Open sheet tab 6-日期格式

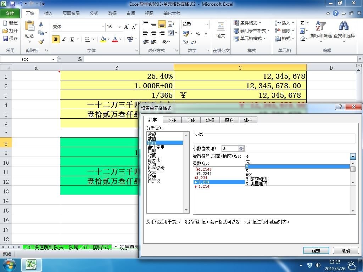(96, 247)
